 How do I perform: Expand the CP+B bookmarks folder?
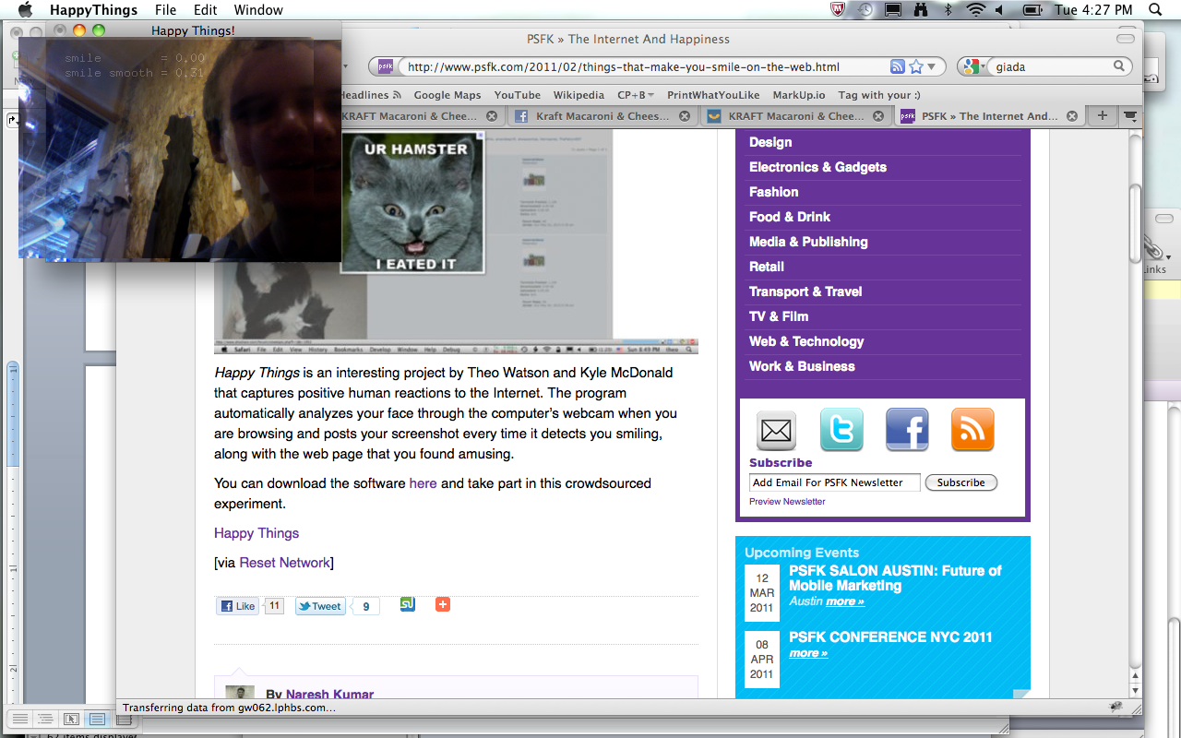[636, 95]
